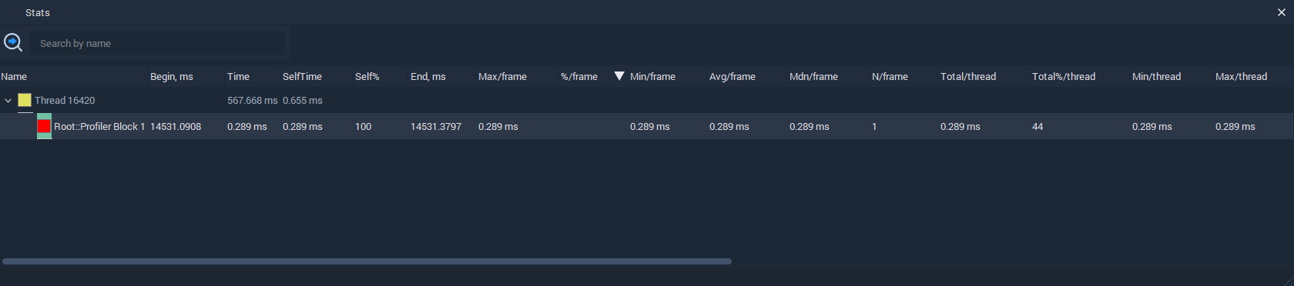The width and height of the screenshot is (1294, 286).
Task: Sort by the Total/thread column header
Action: [x=983, y=76]
